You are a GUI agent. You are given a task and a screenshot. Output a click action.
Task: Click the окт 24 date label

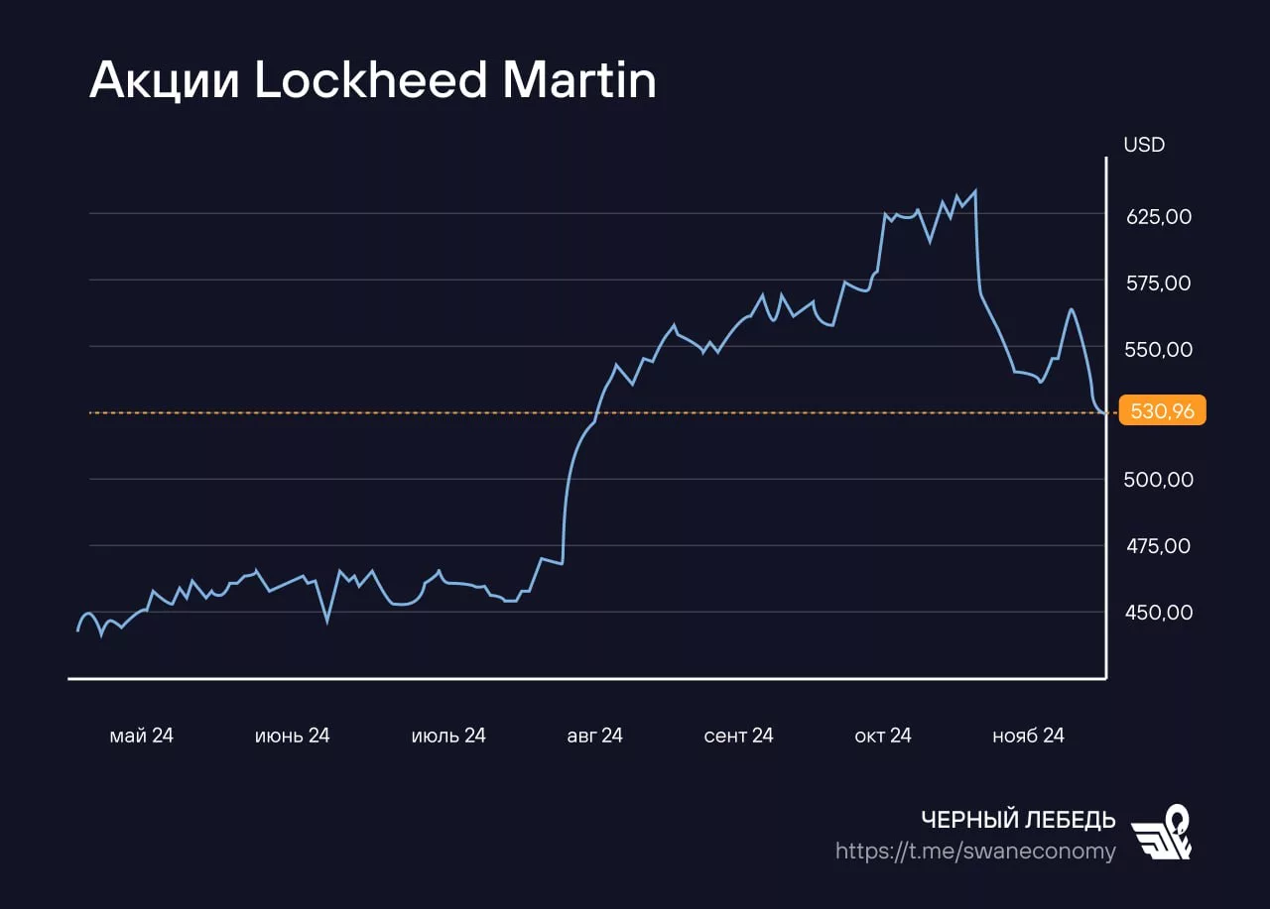click(x=883, y=736)
